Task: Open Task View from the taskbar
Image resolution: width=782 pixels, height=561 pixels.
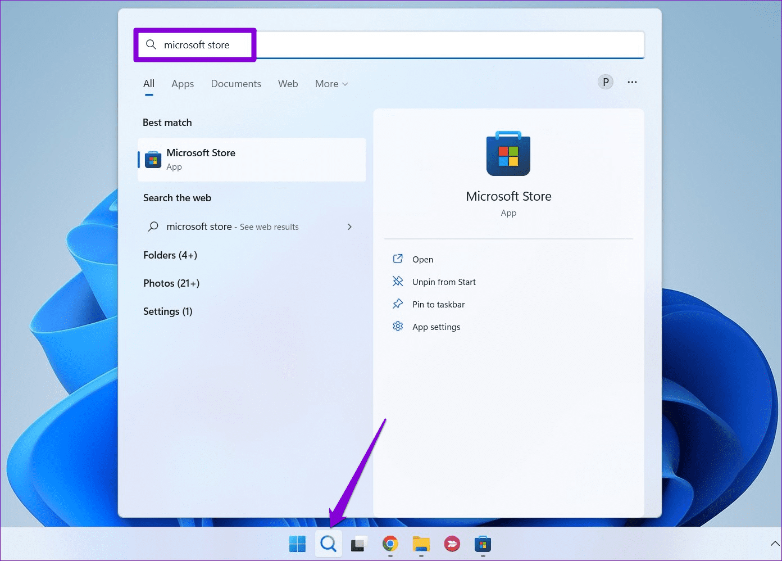Action: (359, 544)
